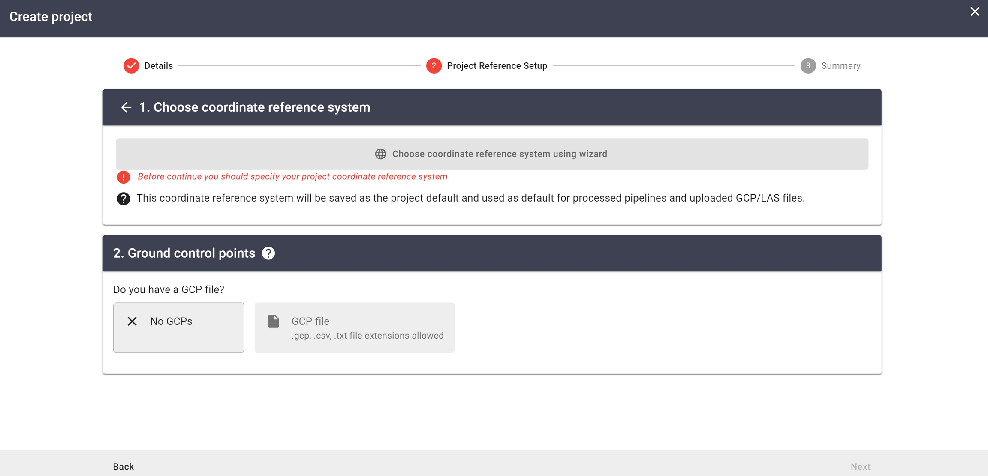Click the step 2 circle icon
988x476 pixels.
click(434, 66)
